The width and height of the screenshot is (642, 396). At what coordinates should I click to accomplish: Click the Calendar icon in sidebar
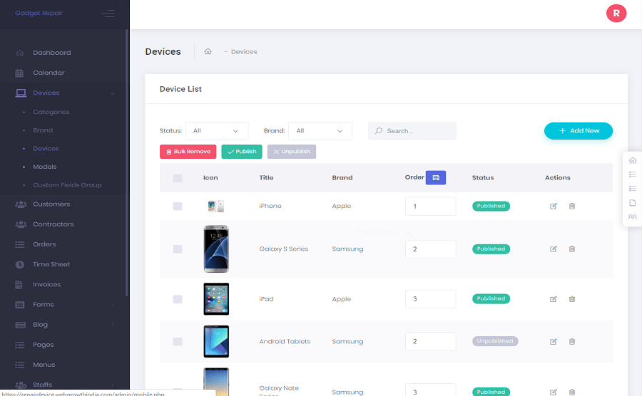pos(19,73)
